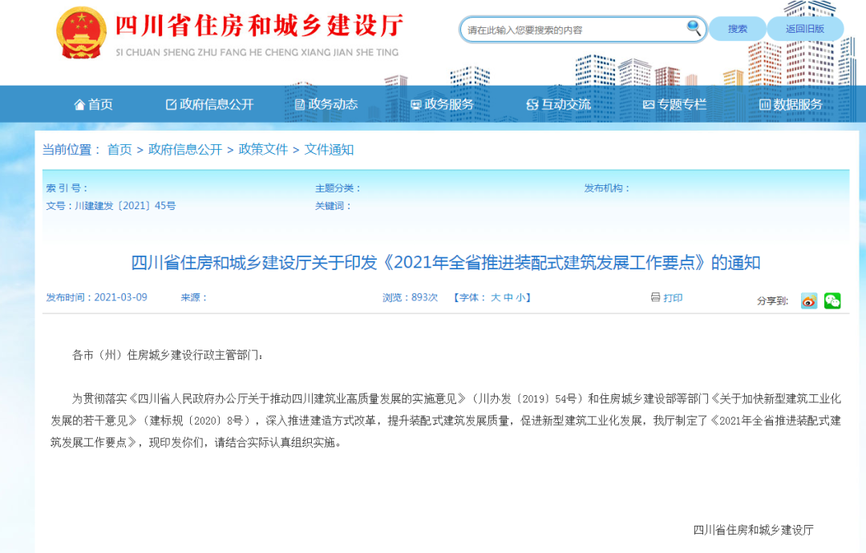Click the 分享到 label
The image size is (866, 553).
[772, 301]
